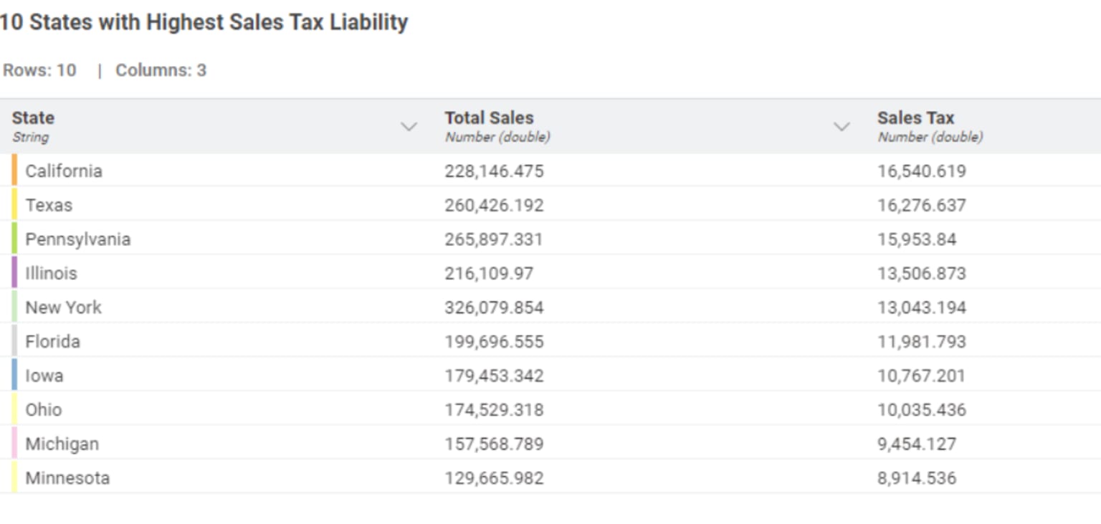The width and height of the screenshot is (1101, 524).
Task: Select the New York cell
Action: 63,308
